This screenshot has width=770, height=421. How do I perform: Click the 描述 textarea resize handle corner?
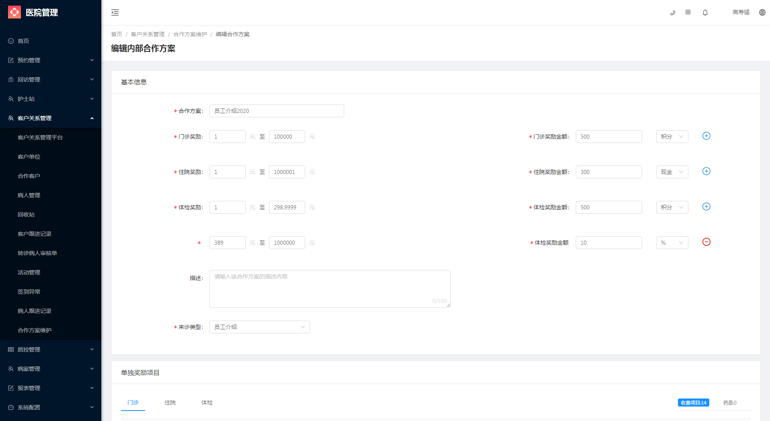[448, 305]
